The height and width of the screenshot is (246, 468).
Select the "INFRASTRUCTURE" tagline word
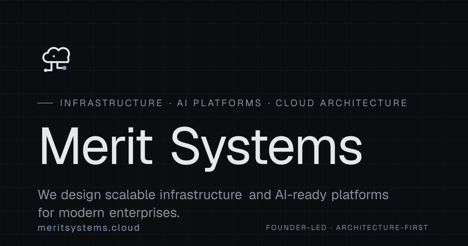pyautogui.click(x=111, y=103)
